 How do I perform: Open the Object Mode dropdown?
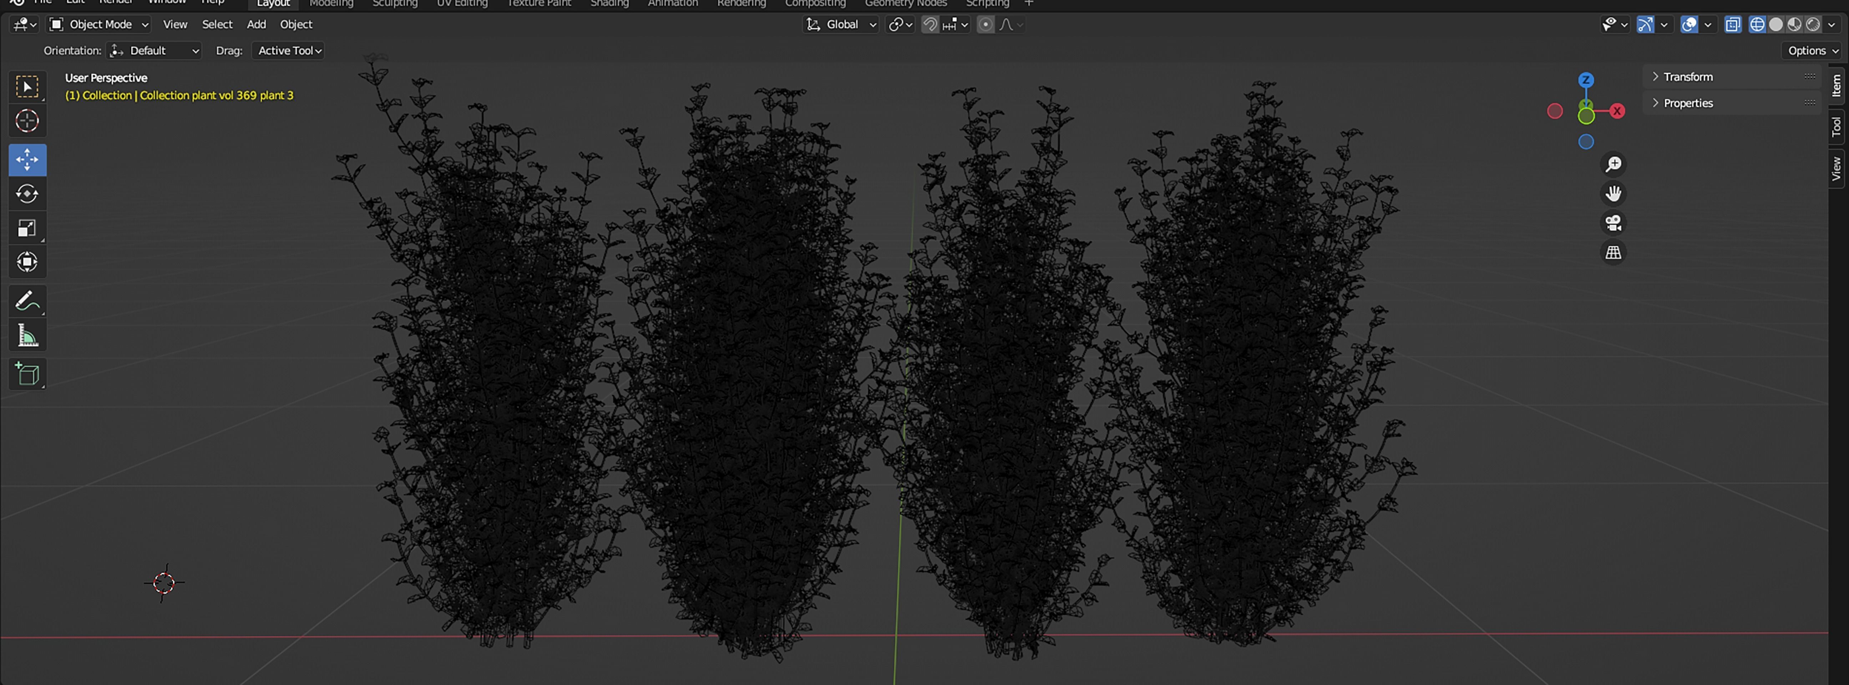pyautogui.click(x=98, y=24)
